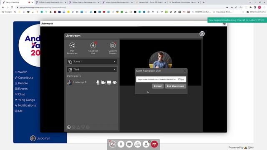267x150 pixels.
Task: Click the Embed button
Action: click(x=158, y=86)
